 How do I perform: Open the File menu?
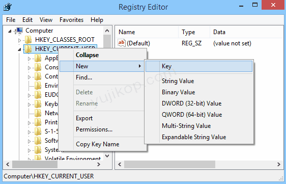(x=11, y=20)
